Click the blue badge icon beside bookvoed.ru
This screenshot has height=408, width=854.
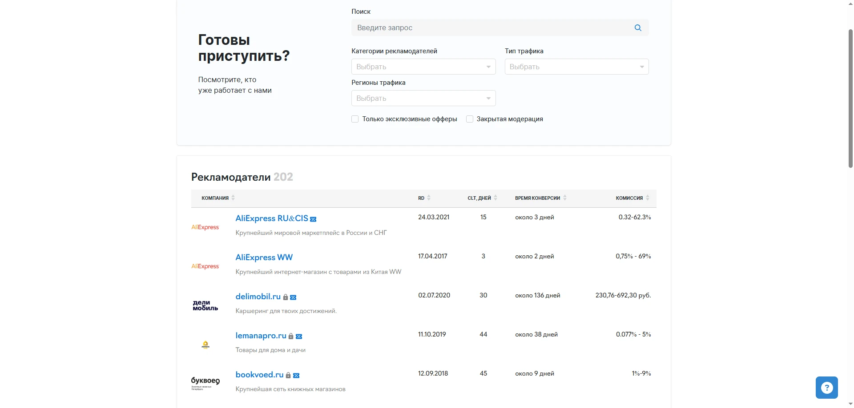tap(296, 376)
